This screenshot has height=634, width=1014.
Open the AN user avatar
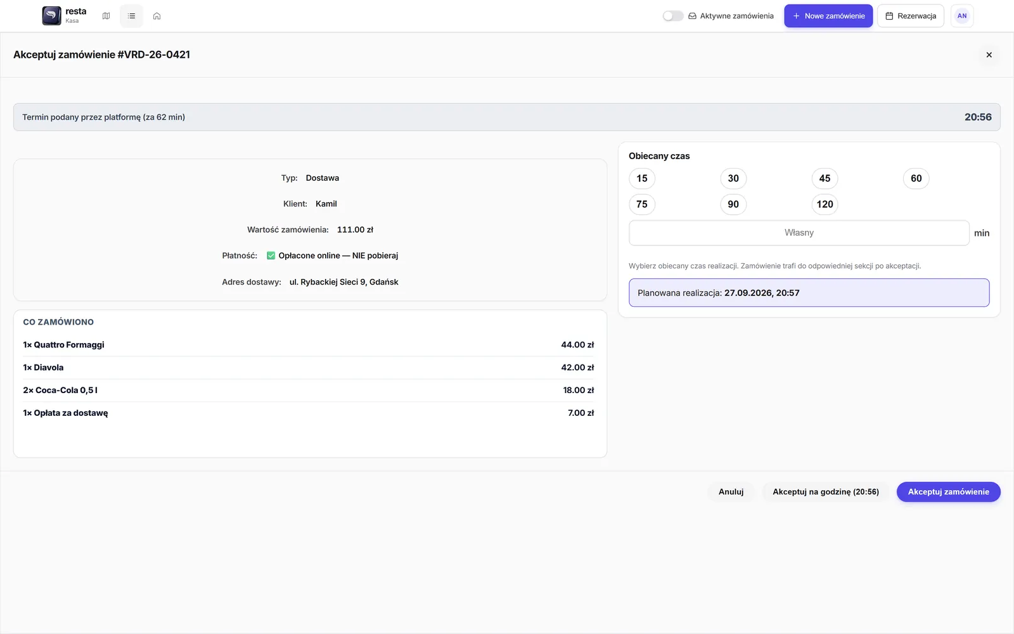(x=962, y=16)
